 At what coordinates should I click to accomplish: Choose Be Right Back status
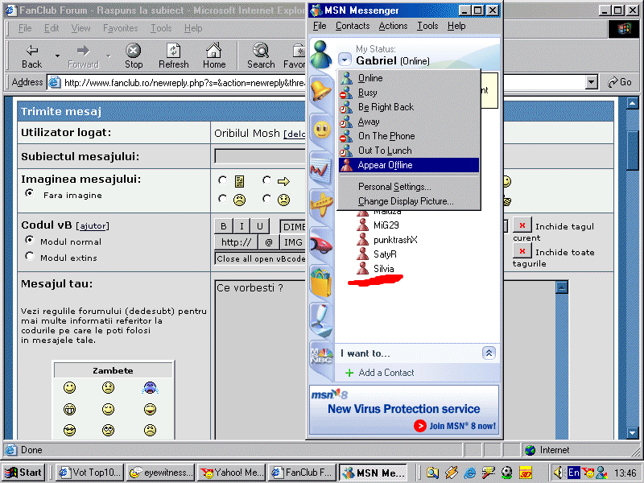409,107
